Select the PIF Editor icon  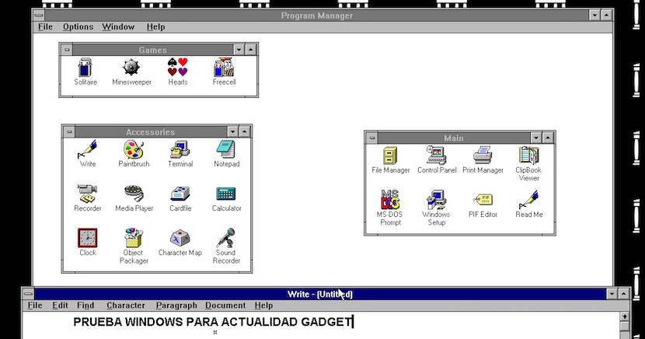click(483, 201)
